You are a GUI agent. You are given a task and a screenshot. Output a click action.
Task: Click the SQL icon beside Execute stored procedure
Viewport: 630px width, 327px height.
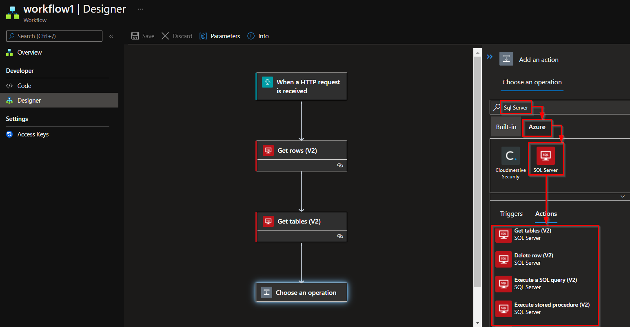tap(504, 309)
